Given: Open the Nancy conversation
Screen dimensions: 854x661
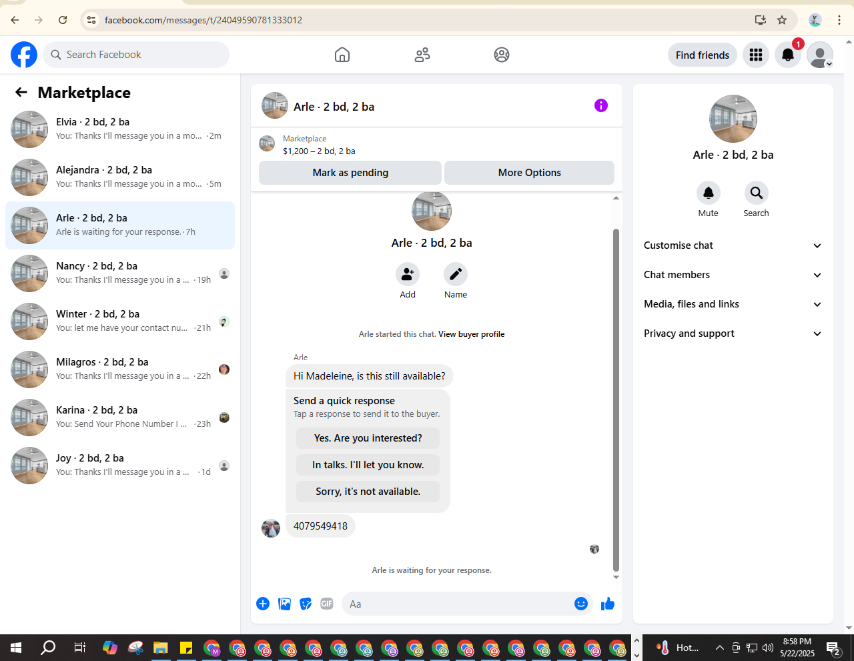Looking at the screenshot, I should (x=120, y=273).
